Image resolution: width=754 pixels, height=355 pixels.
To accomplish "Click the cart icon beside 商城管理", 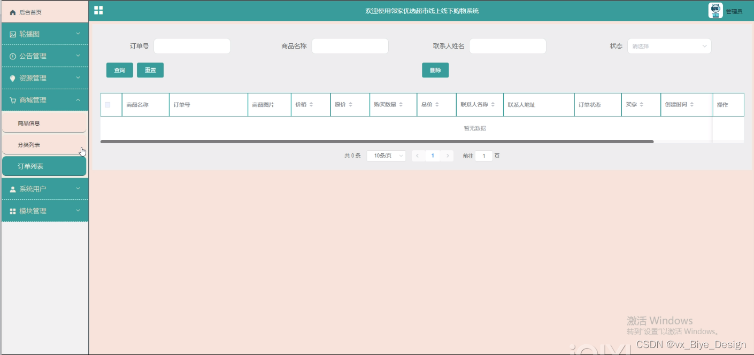I will click(x=13, y=100).
